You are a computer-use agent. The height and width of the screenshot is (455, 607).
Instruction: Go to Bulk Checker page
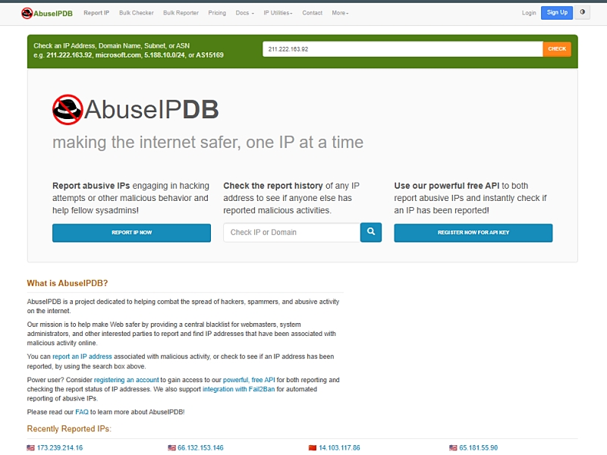click(x=136, y=13)
